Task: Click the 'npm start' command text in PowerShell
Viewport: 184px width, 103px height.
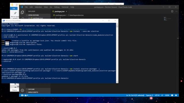Action: tap(74, 56)
